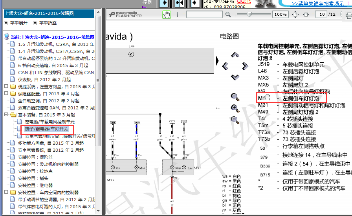
Task: Click the 菜单展开 list icon
Action: (6, 23)
